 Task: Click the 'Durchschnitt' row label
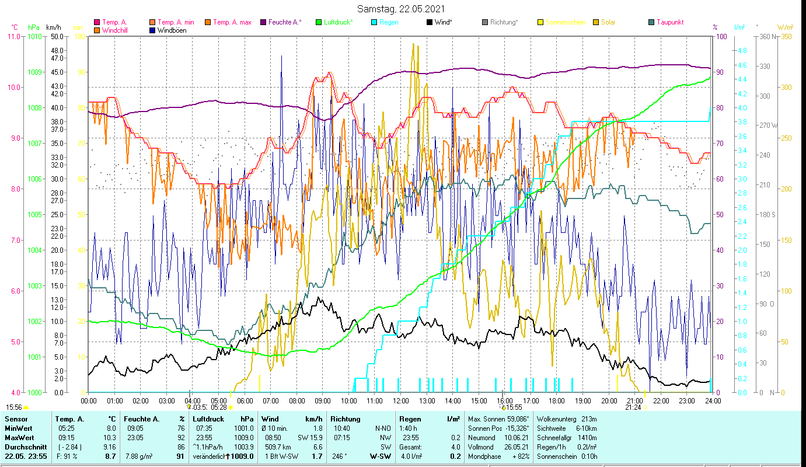(25, 447)
